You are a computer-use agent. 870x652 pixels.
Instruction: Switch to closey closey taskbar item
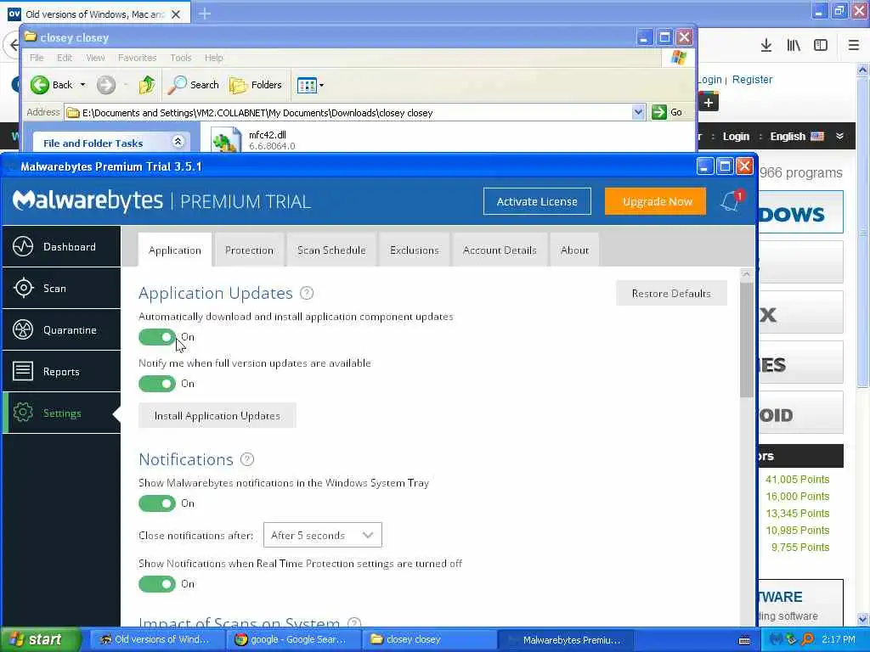pyautogui.click(x=428, y=639)
